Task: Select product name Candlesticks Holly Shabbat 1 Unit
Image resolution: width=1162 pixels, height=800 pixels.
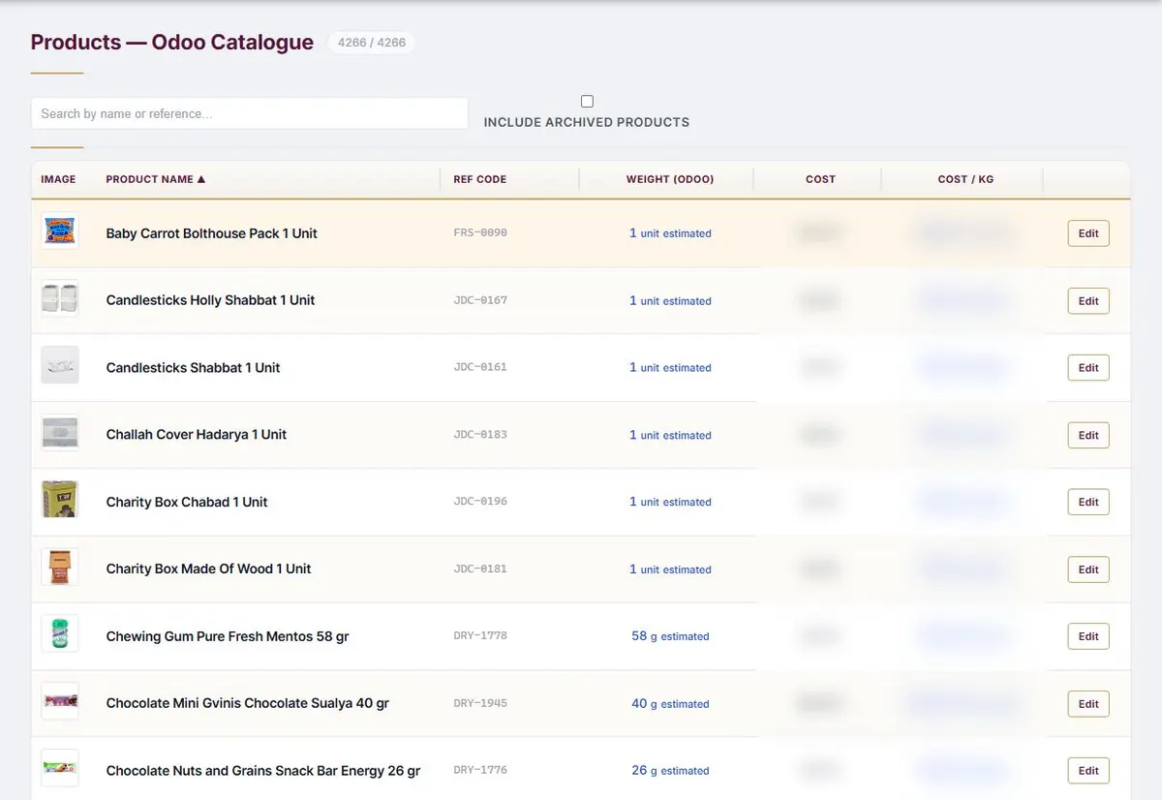Action: tap(210, 300)
